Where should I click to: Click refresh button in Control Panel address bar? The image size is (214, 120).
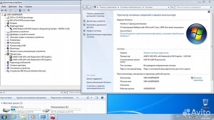pos(172,7)
